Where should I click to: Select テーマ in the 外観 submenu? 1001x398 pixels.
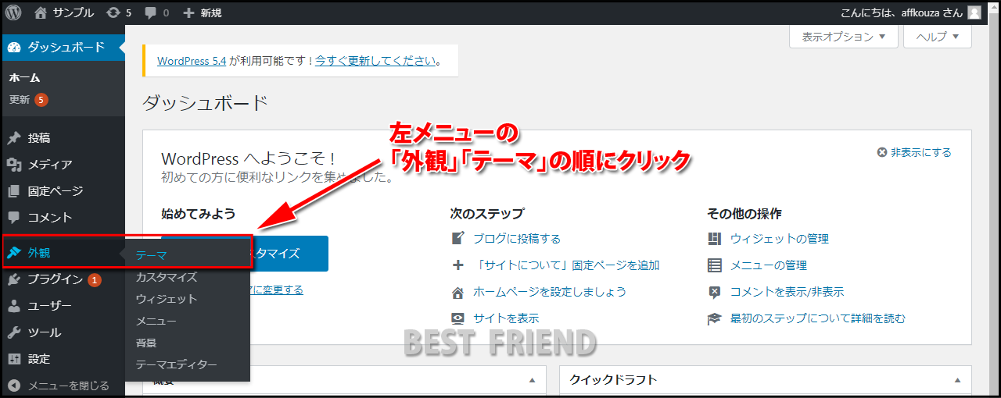[151, 255]
